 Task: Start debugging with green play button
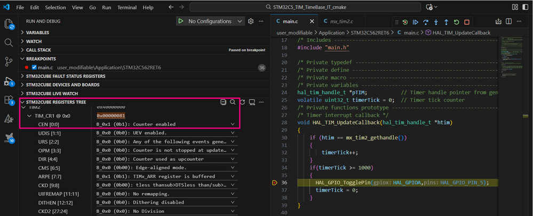pyautogui.click(x=181, y=21)
